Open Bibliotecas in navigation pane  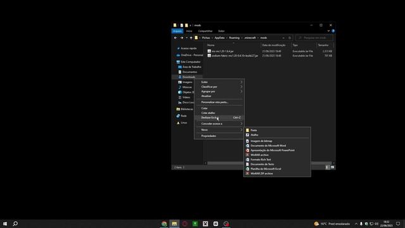coord(187,109)
